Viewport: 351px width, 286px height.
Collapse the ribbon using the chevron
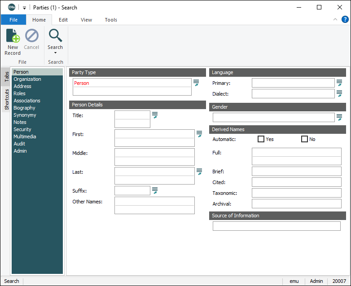335,20
